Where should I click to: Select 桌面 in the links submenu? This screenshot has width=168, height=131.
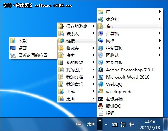pos(33,48)
